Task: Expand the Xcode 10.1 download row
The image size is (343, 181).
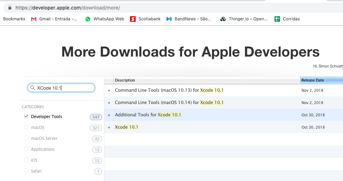Action: (109, 127)
